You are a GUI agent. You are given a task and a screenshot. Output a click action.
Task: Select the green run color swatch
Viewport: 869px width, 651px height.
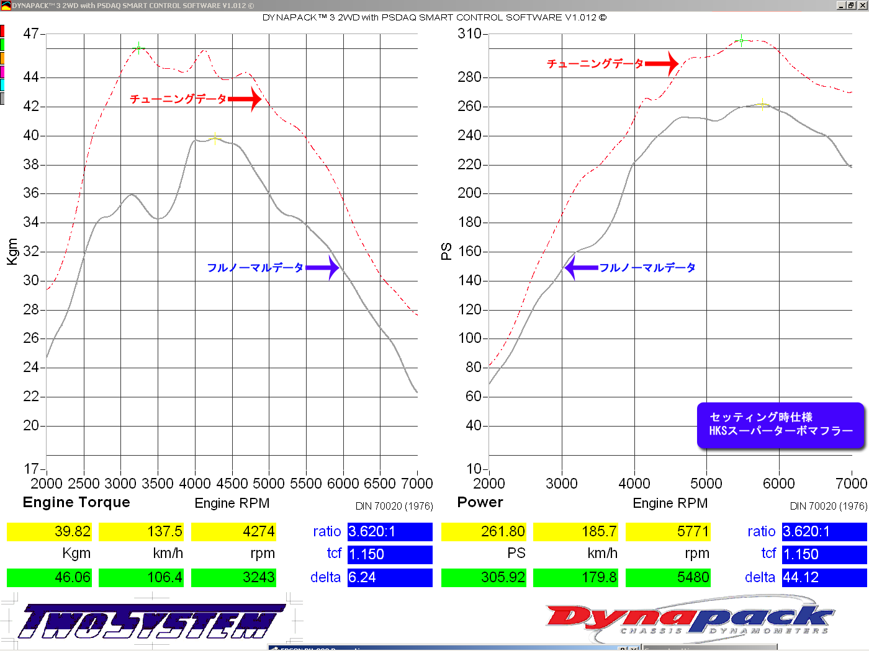(2, 45)
